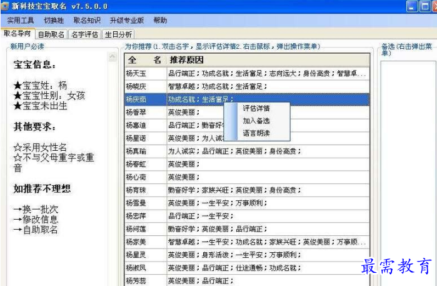Select the name 杨星灵
This screenshot has width=437, height=286.
tap(136, 255)
